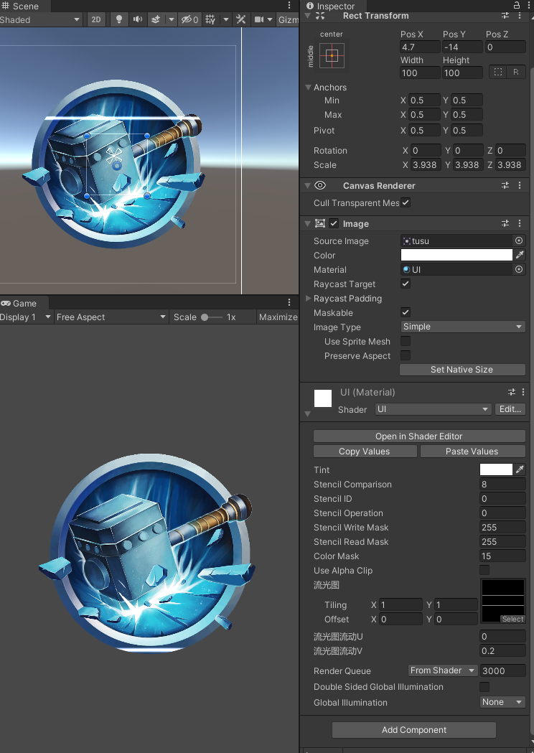
Task: Toggle grid visibility icon in the Scene toolbar
Action: click(x=210, y=19)
